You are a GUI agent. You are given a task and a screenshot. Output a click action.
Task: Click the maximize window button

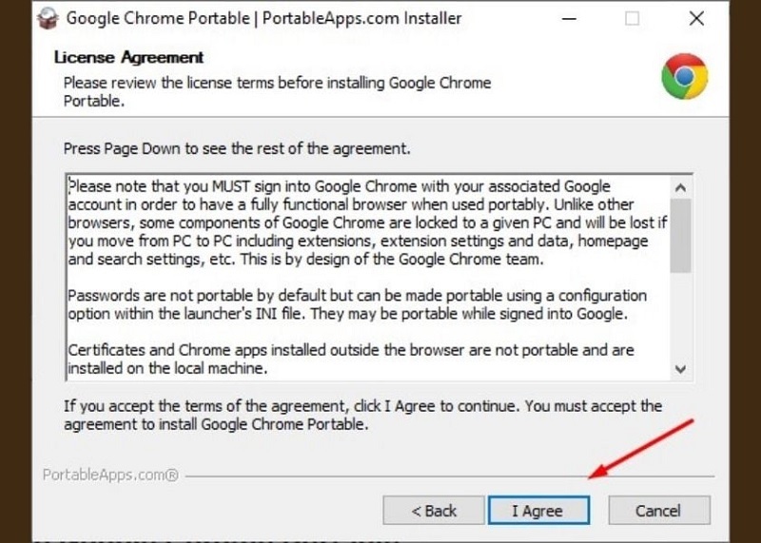pos(633,19)
